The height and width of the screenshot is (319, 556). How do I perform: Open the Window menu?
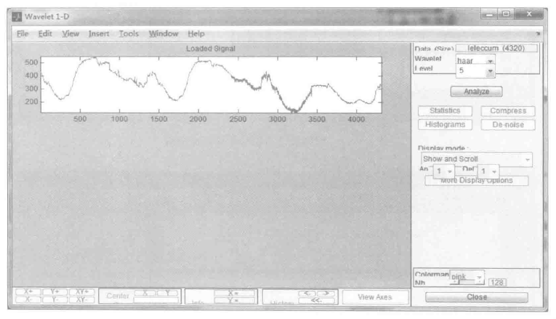(x=163, y=33)
